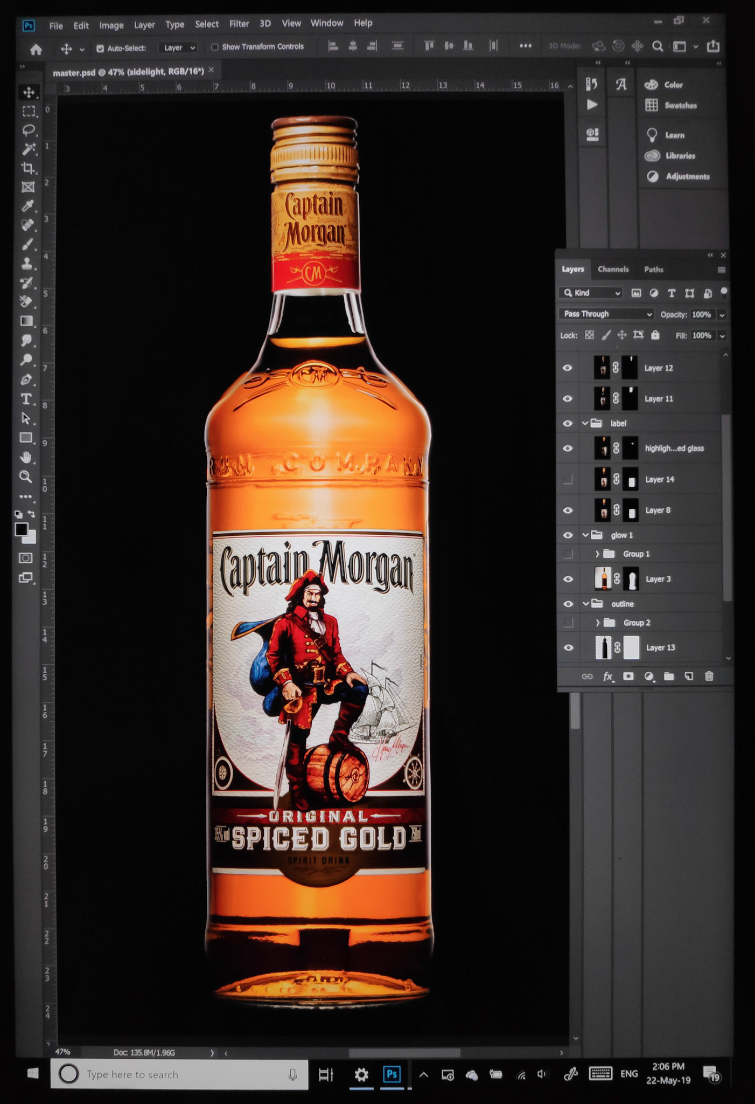The width and height of the screenshot is (755, 1104).
Task: Open the Adjustments panel
Action: (x=677, y=176)
